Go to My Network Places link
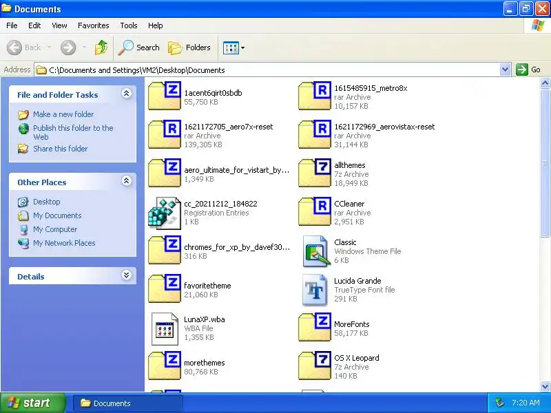The image size is (551, 413). click(x=64, y=243)
